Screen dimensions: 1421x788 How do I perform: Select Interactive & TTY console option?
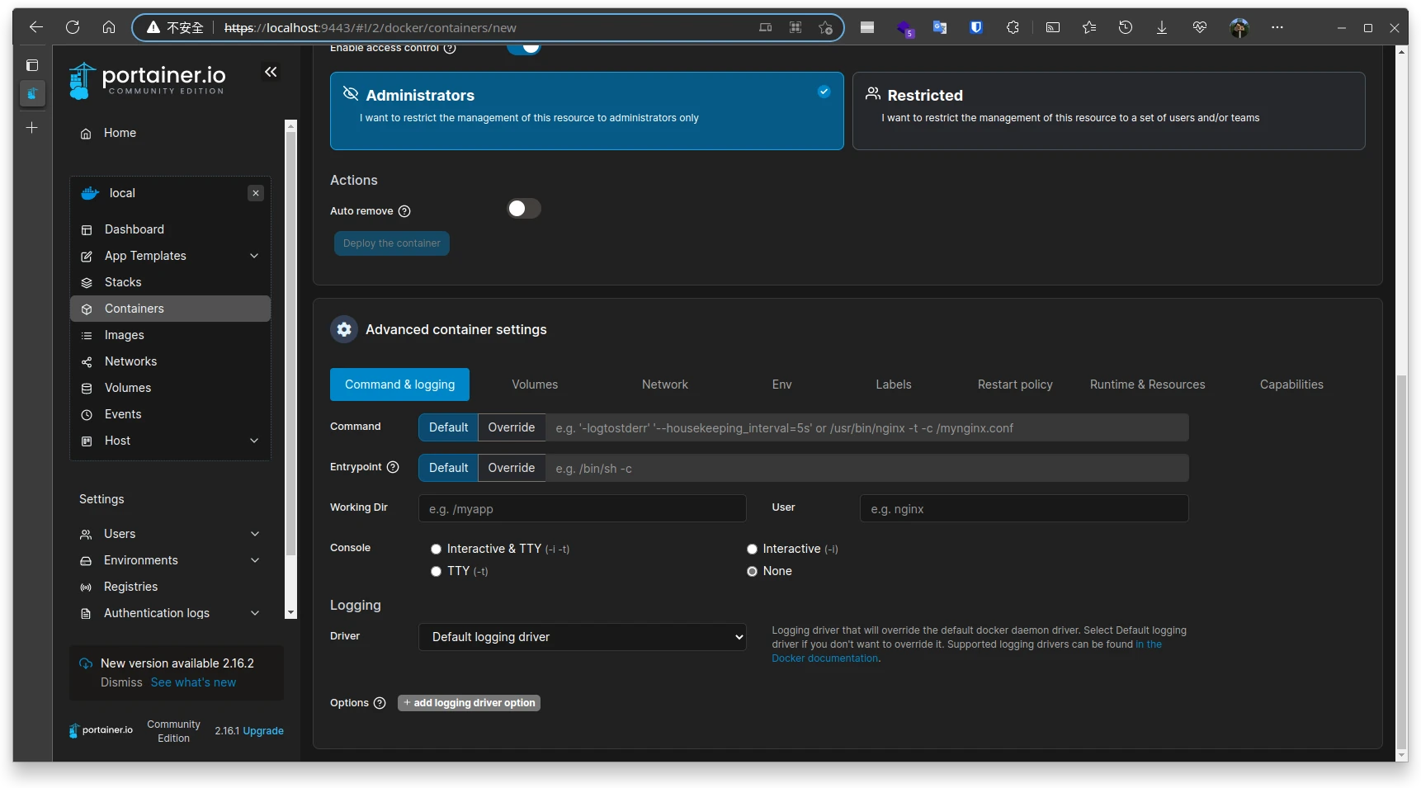pos(437,550)
